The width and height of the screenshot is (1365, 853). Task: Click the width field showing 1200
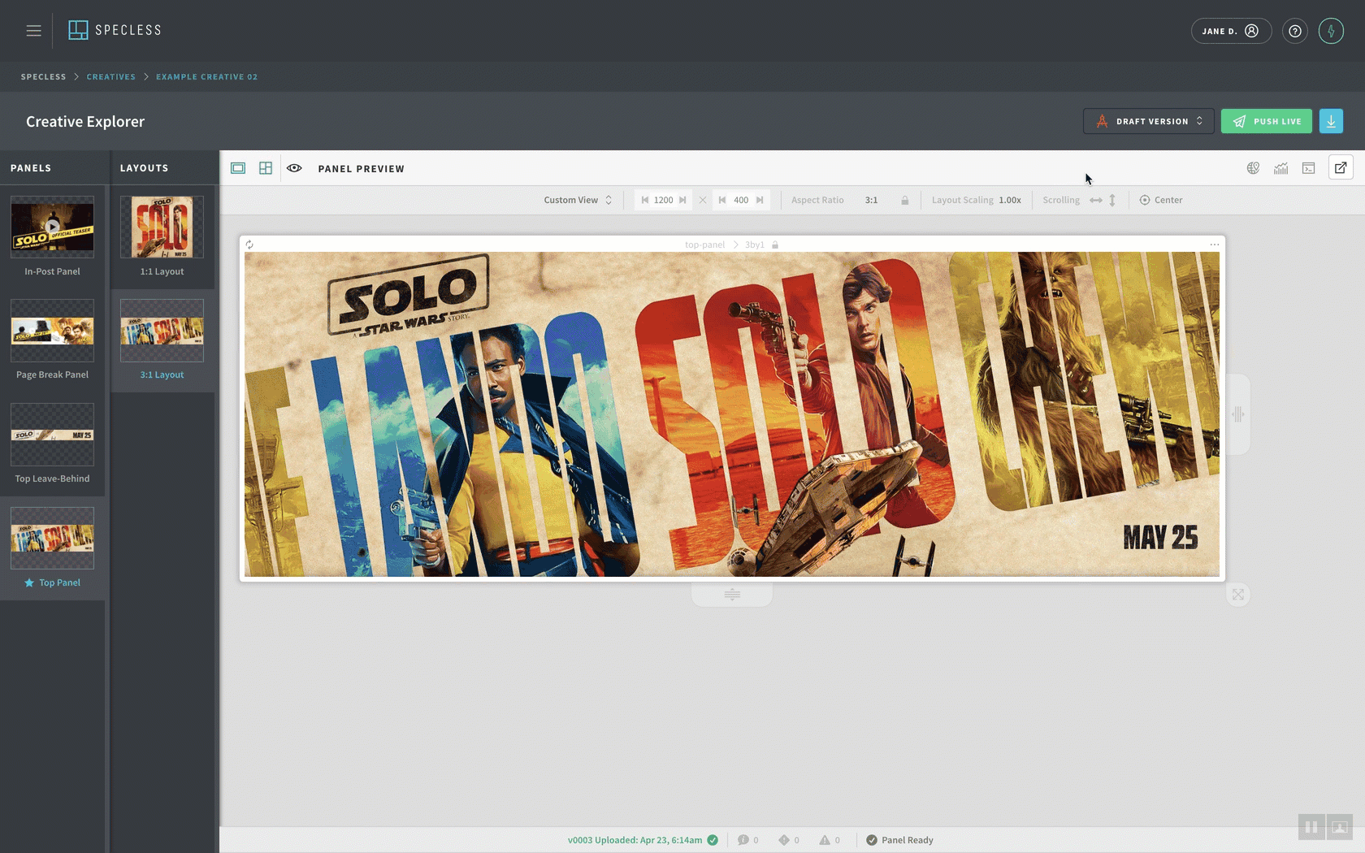tap(664, 200)
